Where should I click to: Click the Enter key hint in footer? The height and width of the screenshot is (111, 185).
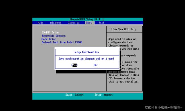(x=98, y=95)
